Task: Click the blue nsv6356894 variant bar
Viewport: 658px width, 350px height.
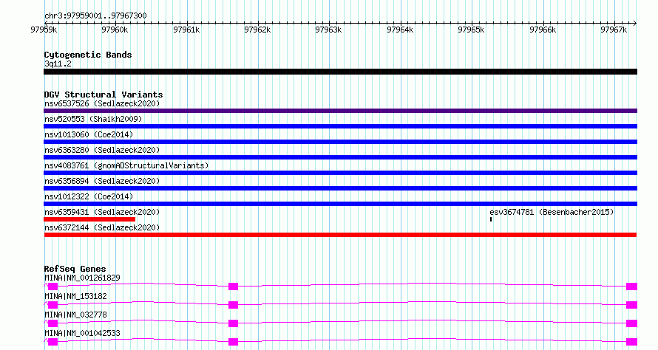Action: click(340, 188)
